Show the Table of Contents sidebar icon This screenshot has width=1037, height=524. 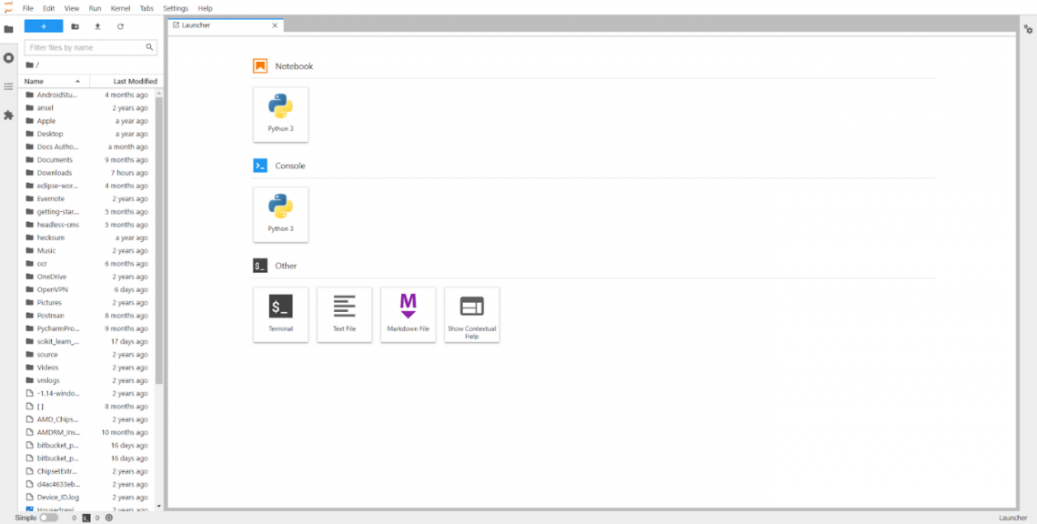(x=8, y=86)
